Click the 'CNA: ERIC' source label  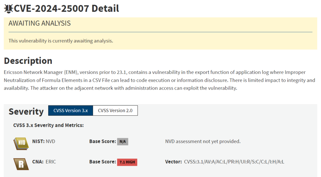pyautogui.click(x=44, y=162)
